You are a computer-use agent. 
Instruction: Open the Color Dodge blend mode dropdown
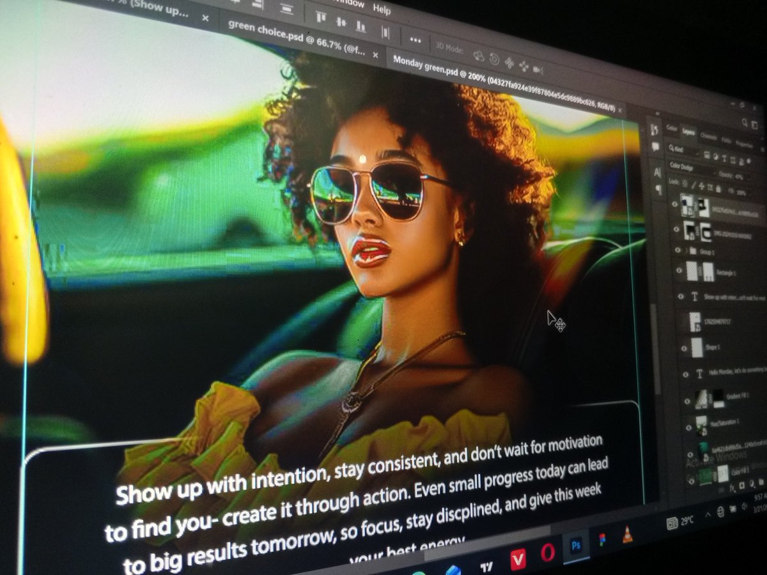tap(690, 169)
